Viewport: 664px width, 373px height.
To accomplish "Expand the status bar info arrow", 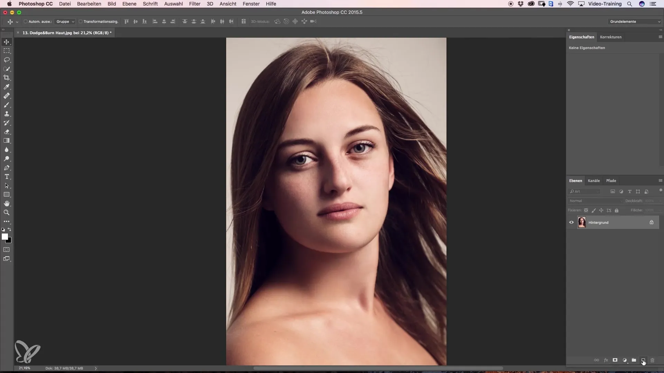I will tap(96, 368).
